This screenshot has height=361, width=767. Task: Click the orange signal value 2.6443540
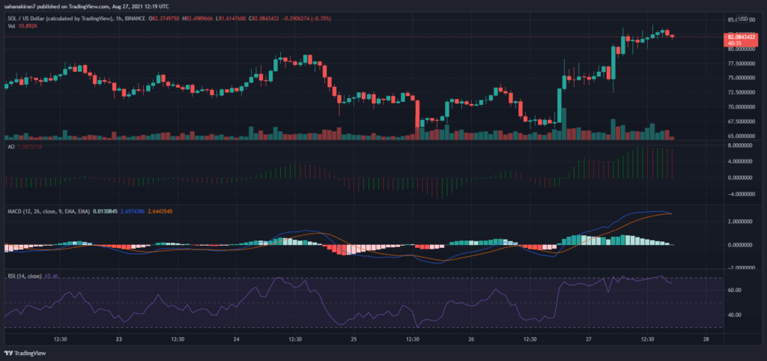[x=160, y=211]
